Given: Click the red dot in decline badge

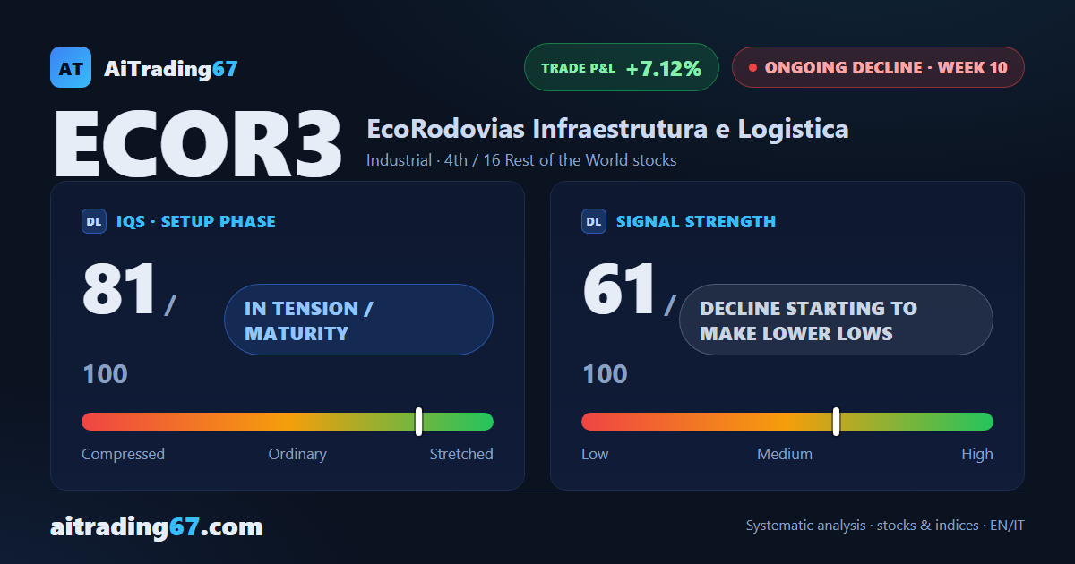Looking at the screenshot, I should click(752, 67).
